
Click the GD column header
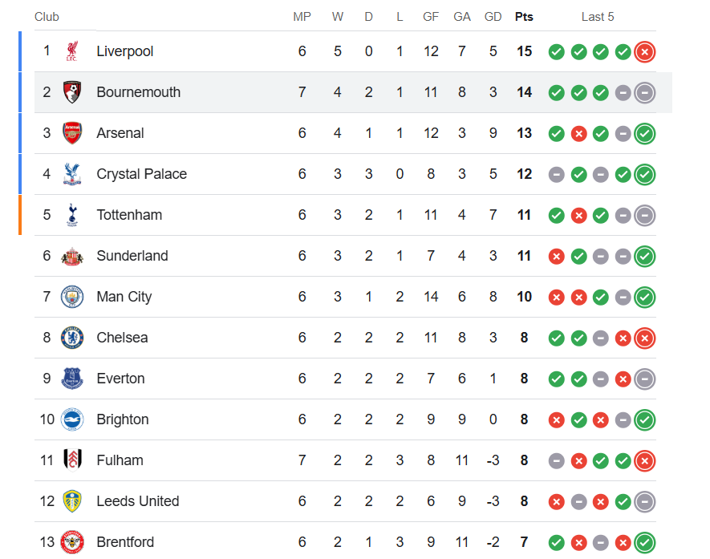click(x=493, y=17)
